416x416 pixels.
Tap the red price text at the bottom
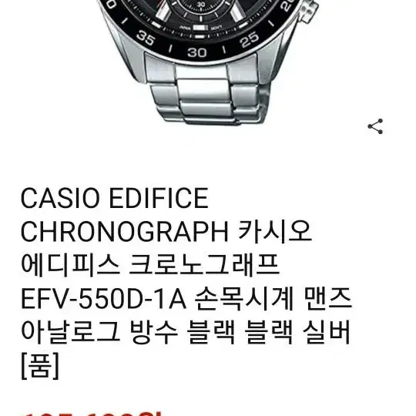92,413
